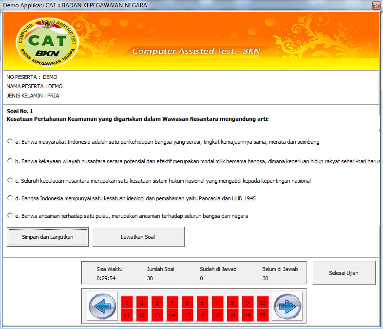The image size is (383, 329).
Task: Click Lewatkan Soal to skip question
Action: [138, 237]
